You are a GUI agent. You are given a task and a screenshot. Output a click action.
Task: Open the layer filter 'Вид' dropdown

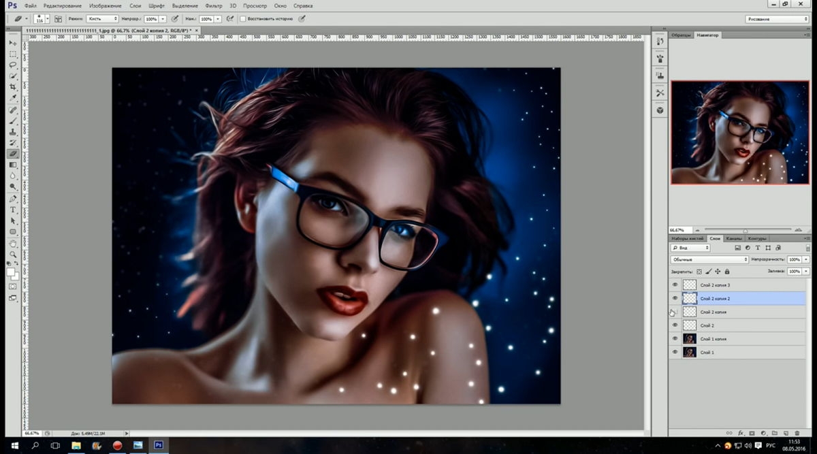point(690,248)
